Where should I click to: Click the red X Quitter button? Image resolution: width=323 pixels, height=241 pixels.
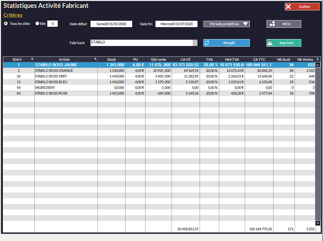coord(302,7)
